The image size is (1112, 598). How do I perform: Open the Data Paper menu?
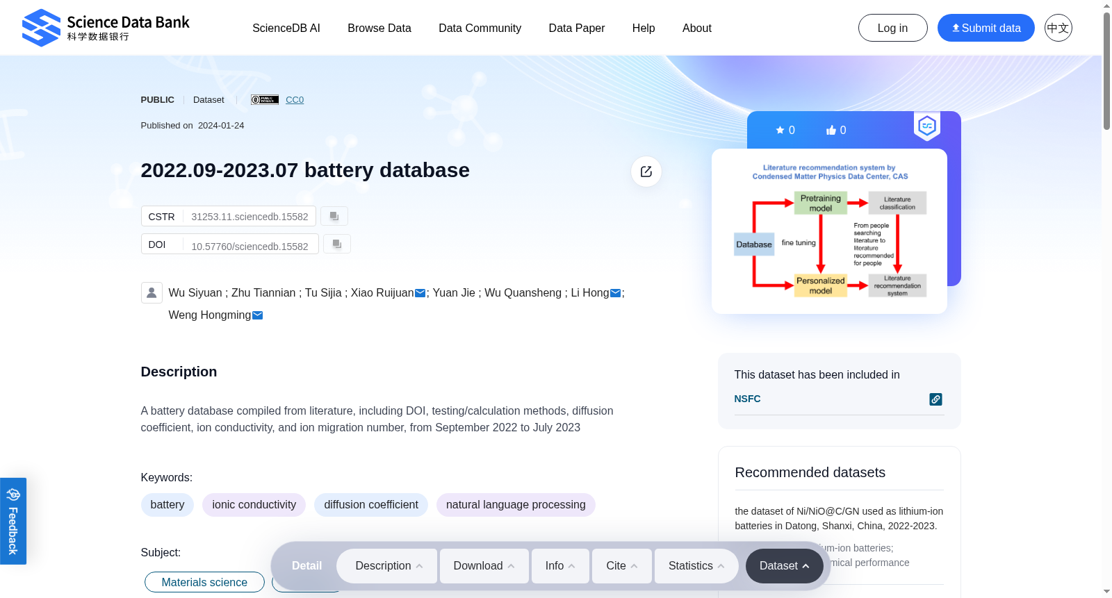coord(577,28)
